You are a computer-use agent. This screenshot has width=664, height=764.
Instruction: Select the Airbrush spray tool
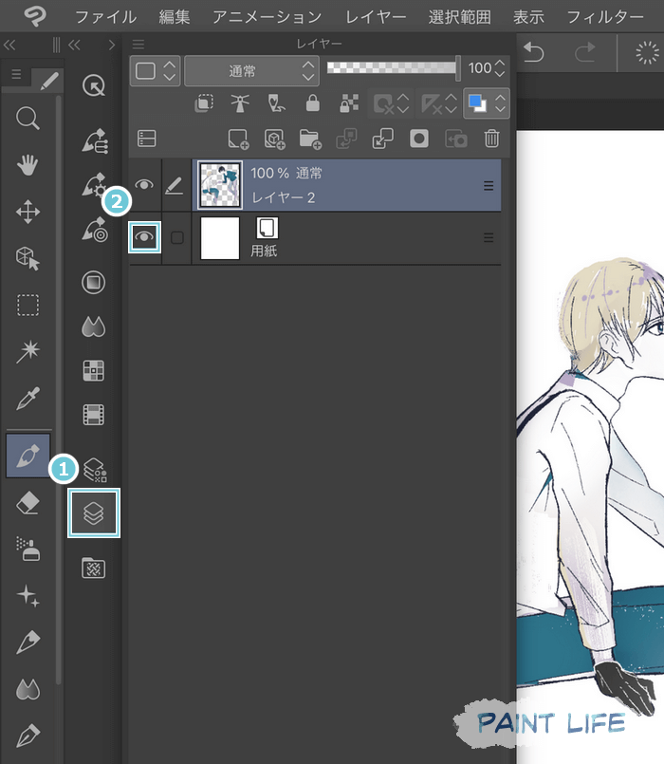pos(28,550)
